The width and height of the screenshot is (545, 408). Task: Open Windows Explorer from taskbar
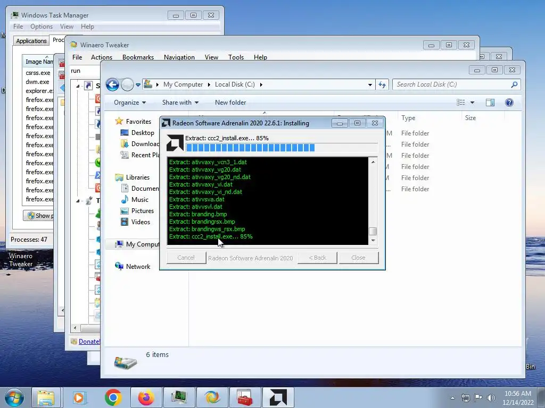click(x=46, y=397)
